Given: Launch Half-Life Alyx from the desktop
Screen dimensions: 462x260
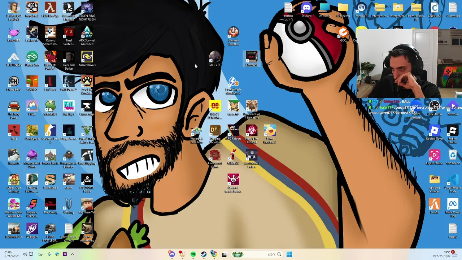Looking at the screenshot, I should (50, 10).
